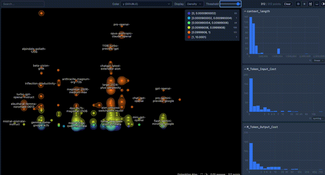Collapse the context_length chart
The height and width of the screenshot is (175, 325).
pyautogui.click(x=245, y=11)
